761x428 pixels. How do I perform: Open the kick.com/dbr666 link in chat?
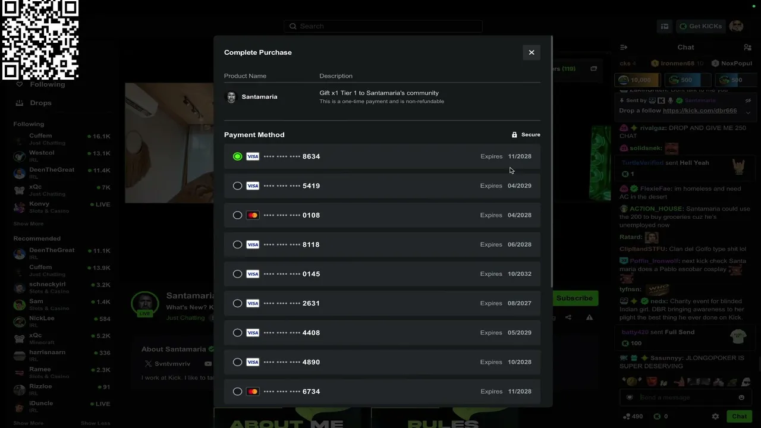(700, 111)
